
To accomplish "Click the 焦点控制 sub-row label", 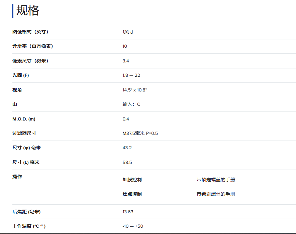I will [132, 194].
